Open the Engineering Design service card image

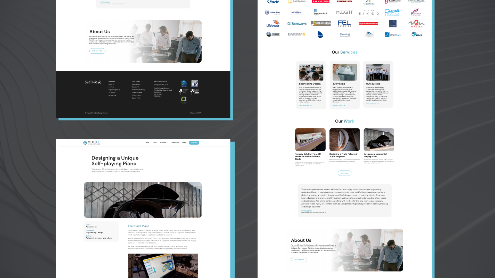pos(311,72)
